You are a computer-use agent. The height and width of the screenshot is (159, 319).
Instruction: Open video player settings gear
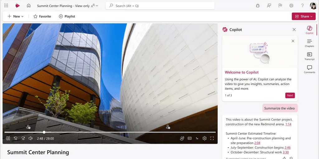(x=205, y=138)
